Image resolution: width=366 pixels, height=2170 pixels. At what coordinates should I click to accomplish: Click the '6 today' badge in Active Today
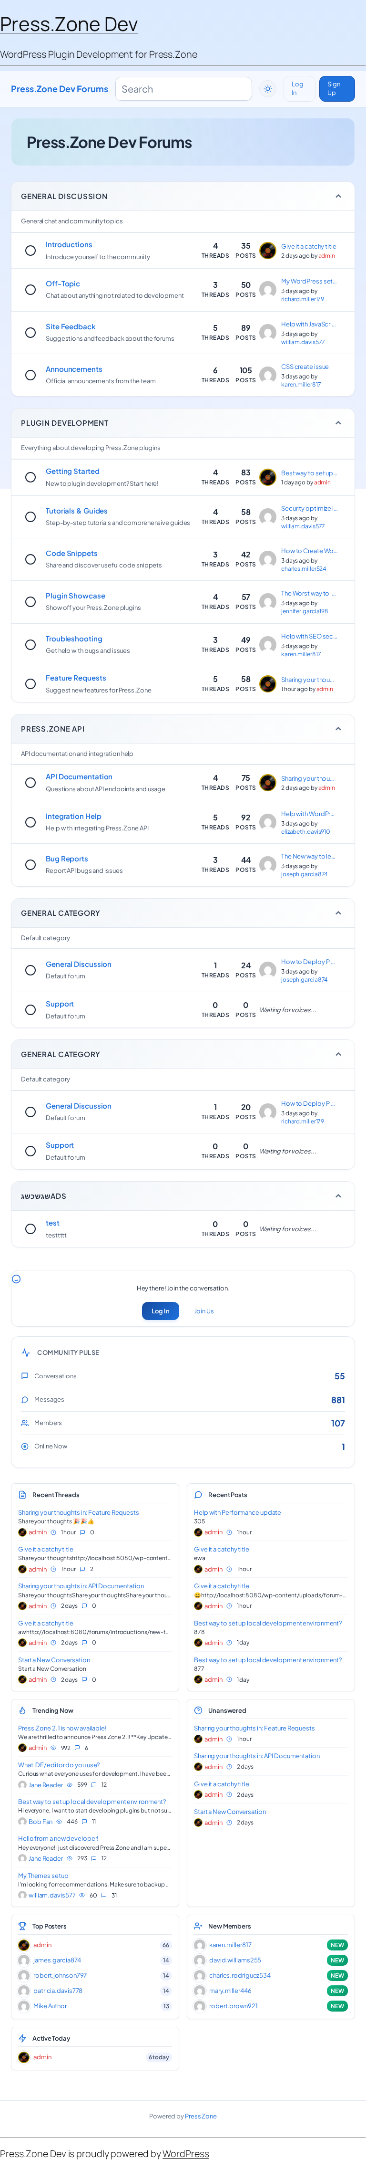(x=159, y=2056)
